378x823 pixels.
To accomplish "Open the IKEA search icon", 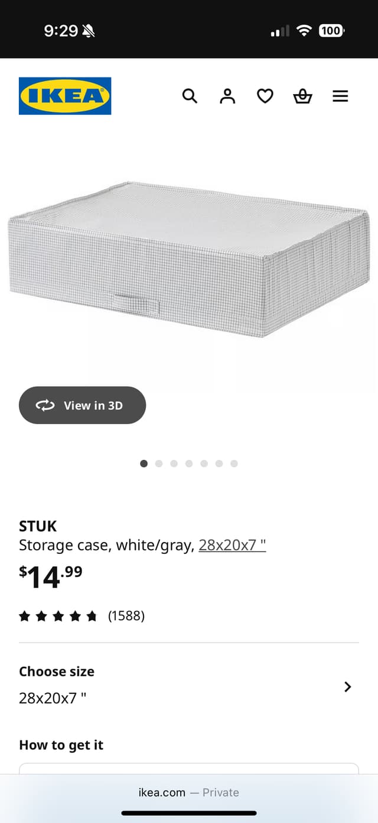I will point(189,96).
